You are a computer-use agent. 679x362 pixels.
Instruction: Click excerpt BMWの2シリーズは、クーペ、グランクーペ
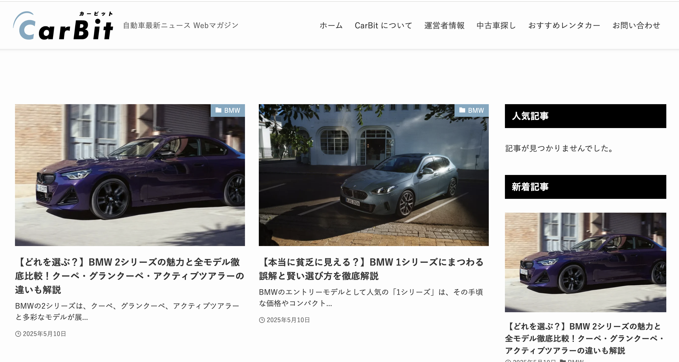click(x=127, y=311)
